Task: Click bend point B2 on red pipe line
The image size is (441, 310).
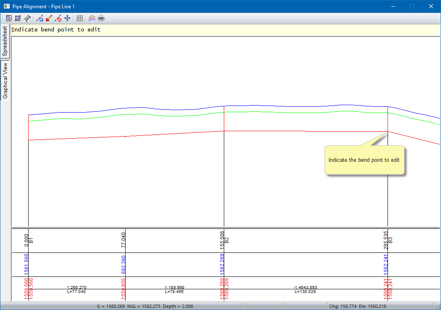Action: 224,131
